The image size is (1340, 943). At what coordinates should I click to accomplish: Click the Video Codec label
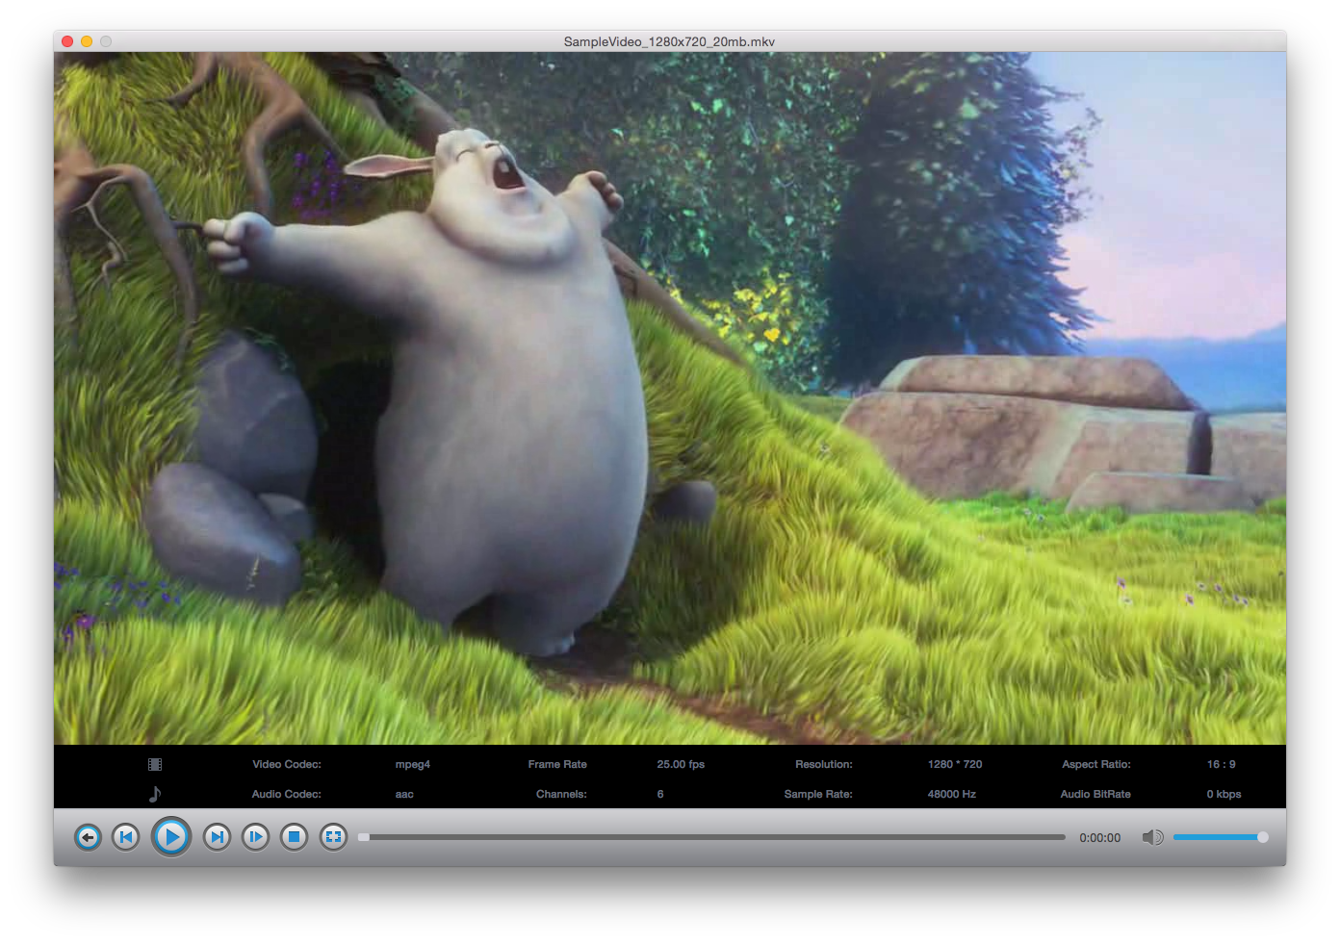(x=287, y=764)
